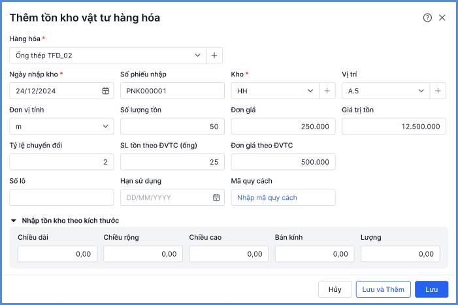Open calendar for Hạn sử dụng
This screenshot has height=305, width=458.
[x=216, y=197]
